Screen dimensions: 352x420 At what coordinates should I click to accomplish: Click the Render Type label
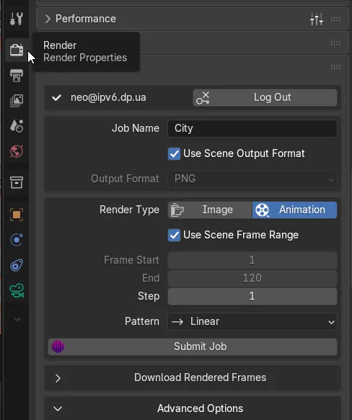coord(129,210)
